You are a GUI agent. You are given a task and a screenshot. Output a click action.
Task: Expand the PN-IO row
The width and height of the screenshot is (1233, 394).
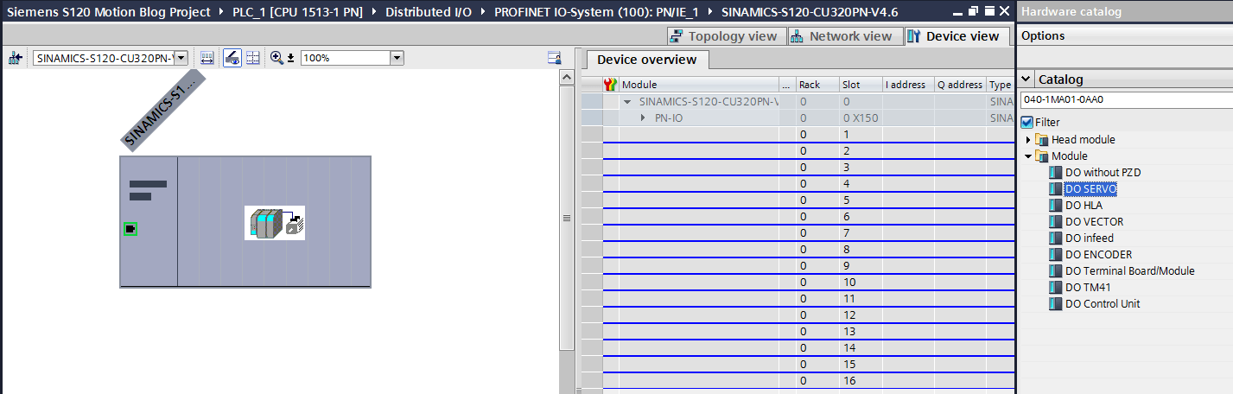(x=643, y=118)
